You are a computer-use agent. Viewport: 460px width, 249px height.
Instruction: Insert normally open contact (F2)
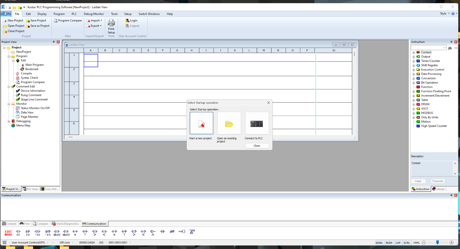(18, 233)
